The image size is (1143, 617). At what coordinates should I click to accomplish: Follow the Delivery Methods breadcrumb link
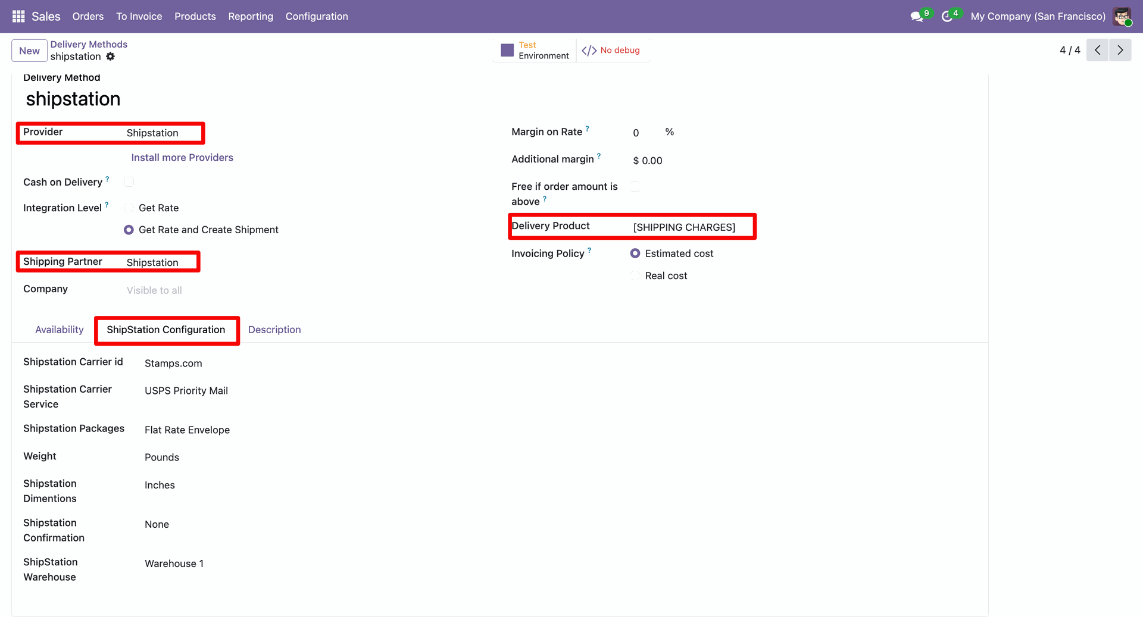tap(89, 44)
